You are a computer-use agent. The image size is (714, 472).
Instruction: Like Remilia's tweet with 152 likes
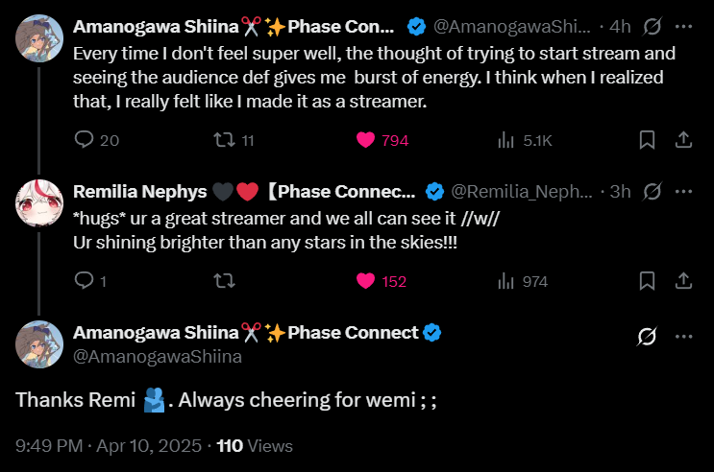pyautogui.click(x=365, y=281)
